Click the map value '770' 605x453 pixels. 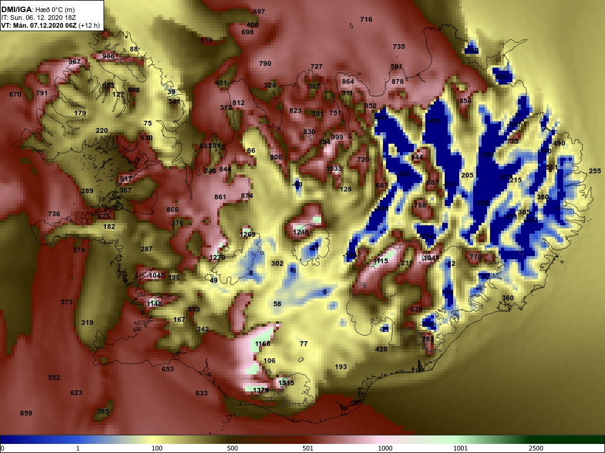(x=476, y=257)
